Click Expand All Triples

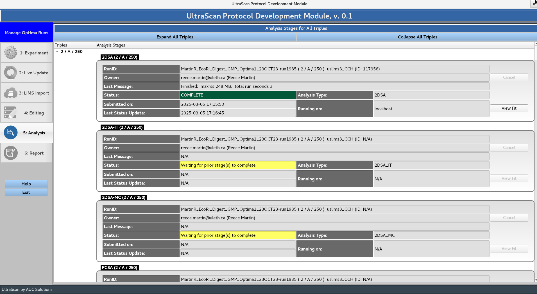pos(175,37)
